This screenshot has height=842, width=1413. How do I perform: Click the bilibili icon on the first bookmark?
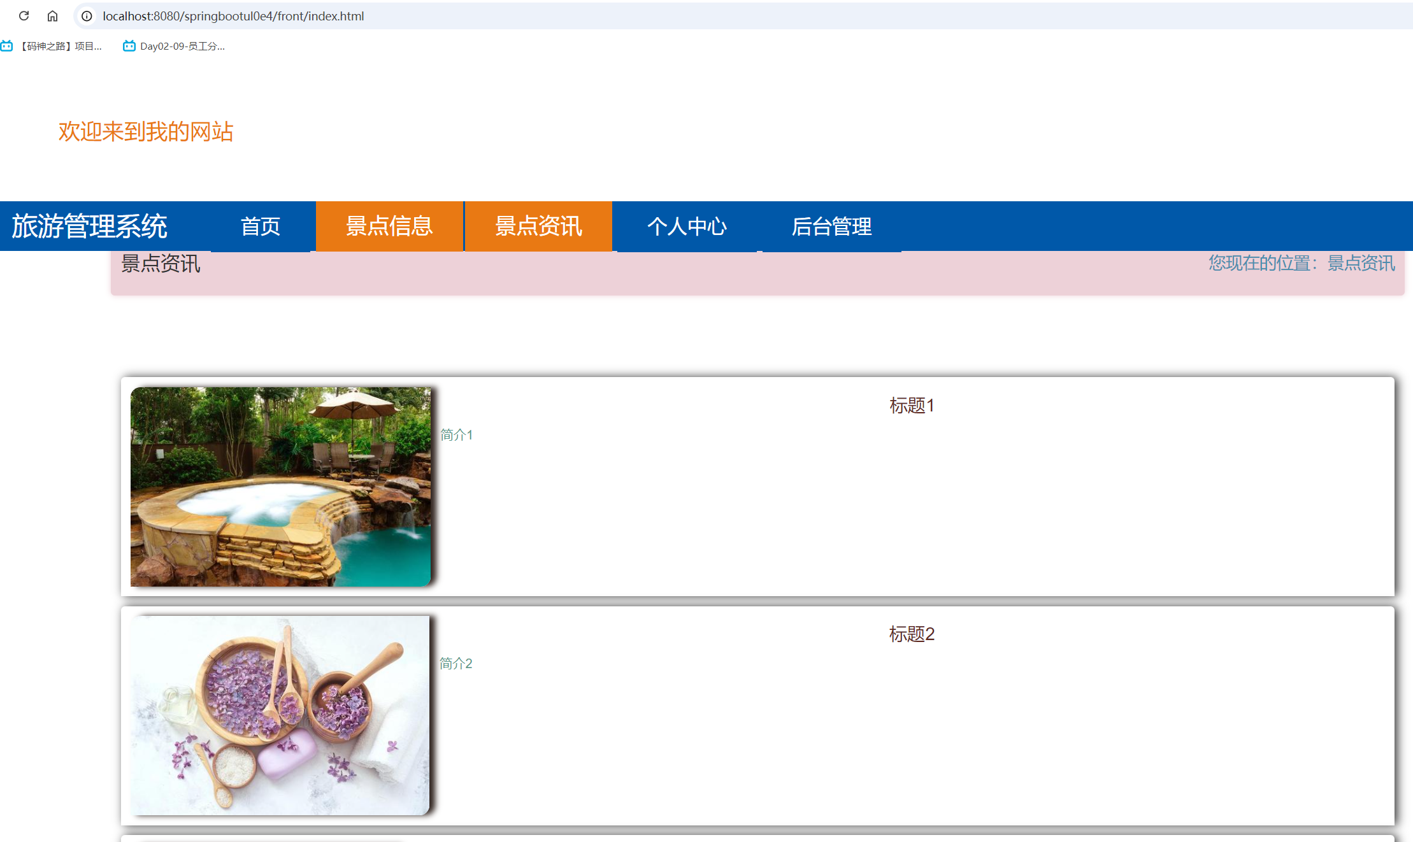pyautogui.click(x=7, y=45)
